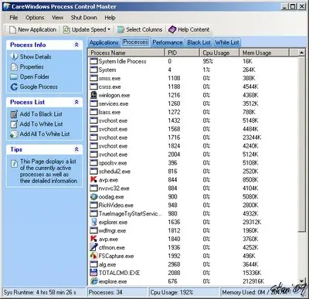This screenshot has height=299, width=309.
Task: Open Help Content via purple book icon
Action: pos(172,29)
